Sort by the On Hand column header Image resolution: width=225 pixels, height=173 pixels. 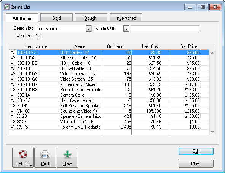pyautogui.click(x=115, y=46)
